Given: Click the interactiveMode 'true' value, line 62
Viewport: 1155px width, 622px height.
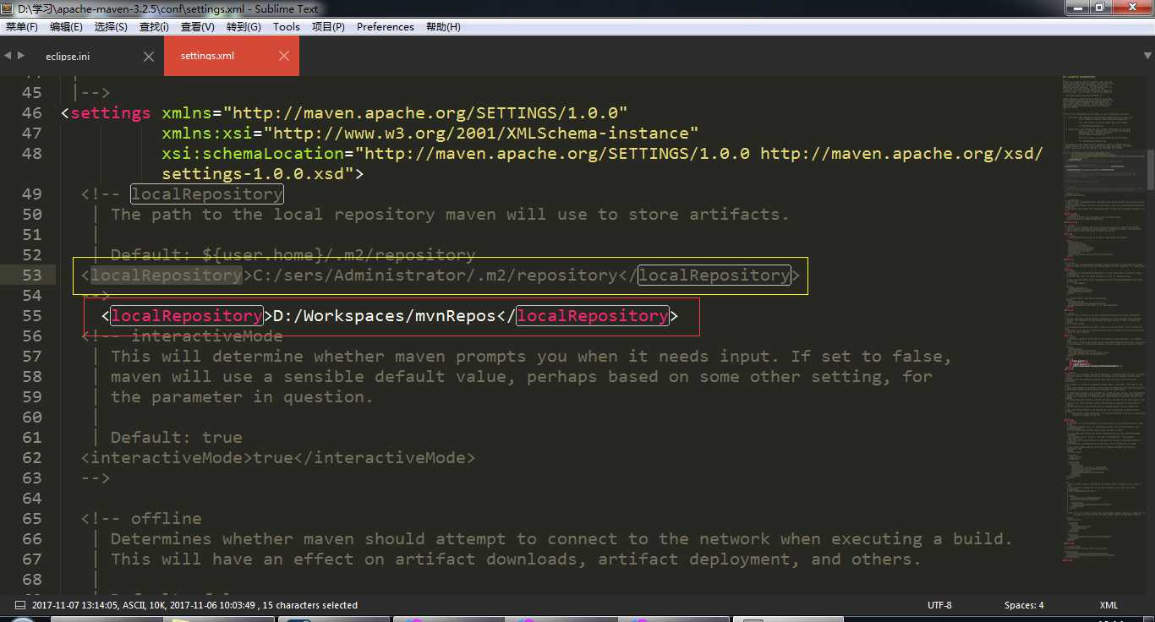Looking at the screenshot, I should 273,458.
